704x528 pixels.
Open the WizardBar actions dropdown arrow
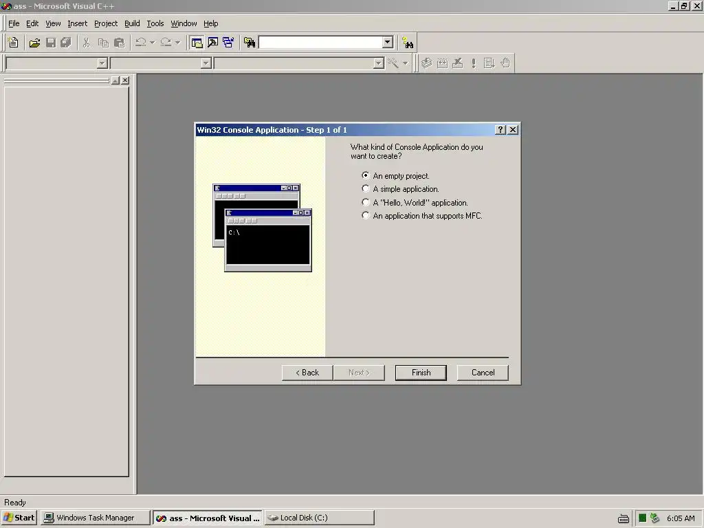pyautogui.click(x=405, y=63)
